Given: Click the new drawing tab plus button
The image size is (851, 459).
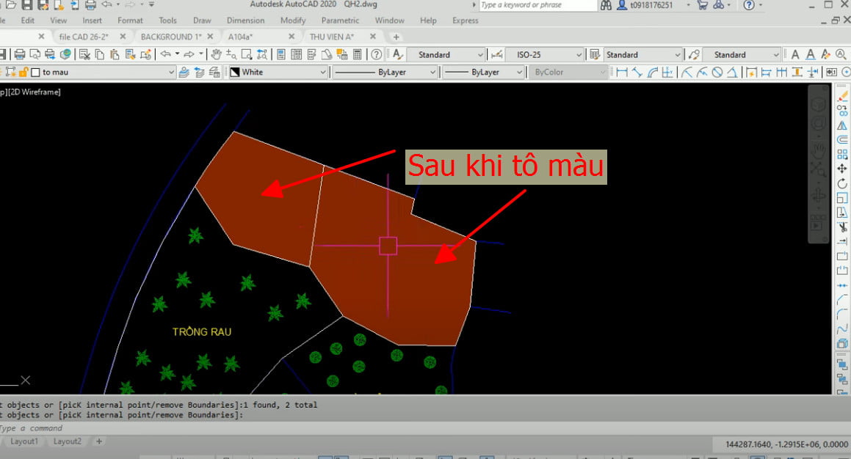Looking at the screenshot, I should pos(396,37).
